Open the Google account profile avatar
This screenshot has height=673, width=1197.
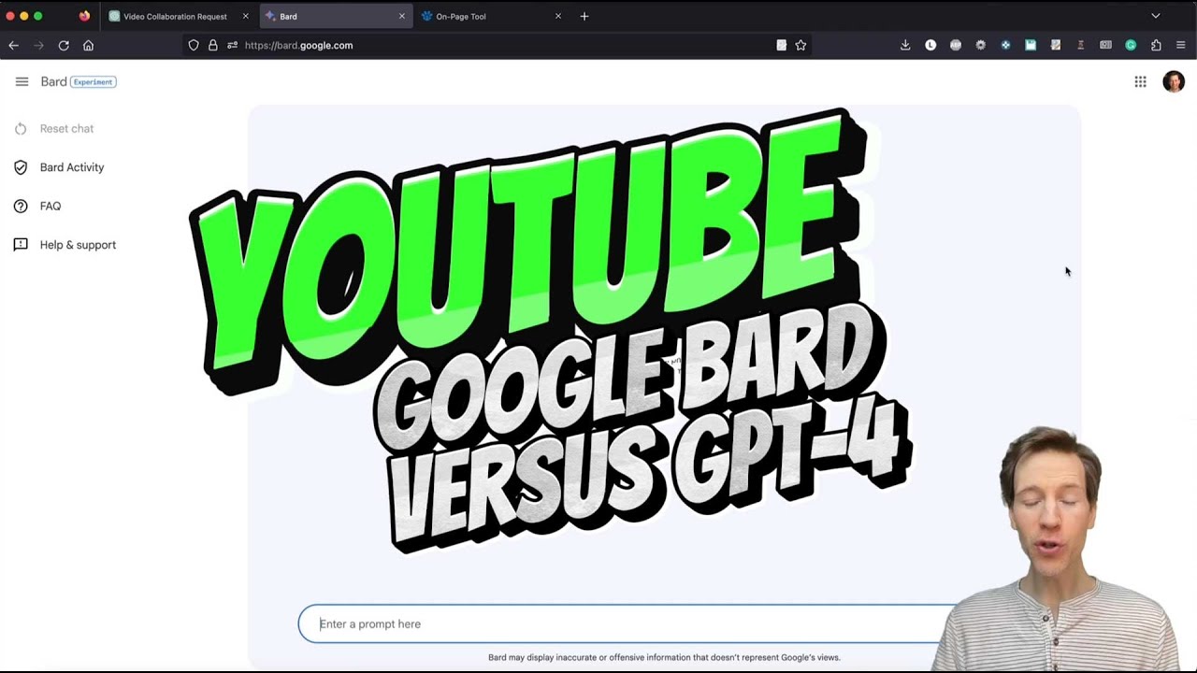[1174, 82]
